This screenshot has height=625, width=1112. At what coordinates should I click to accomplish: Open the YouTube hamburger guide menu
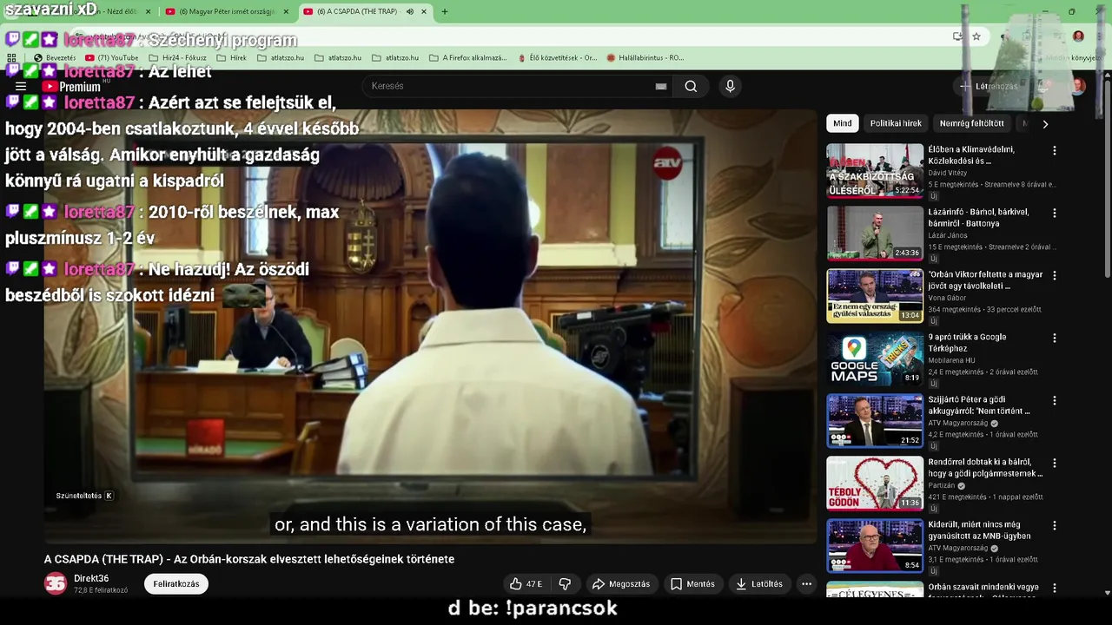pyautogui.click(x=21, y=86)
